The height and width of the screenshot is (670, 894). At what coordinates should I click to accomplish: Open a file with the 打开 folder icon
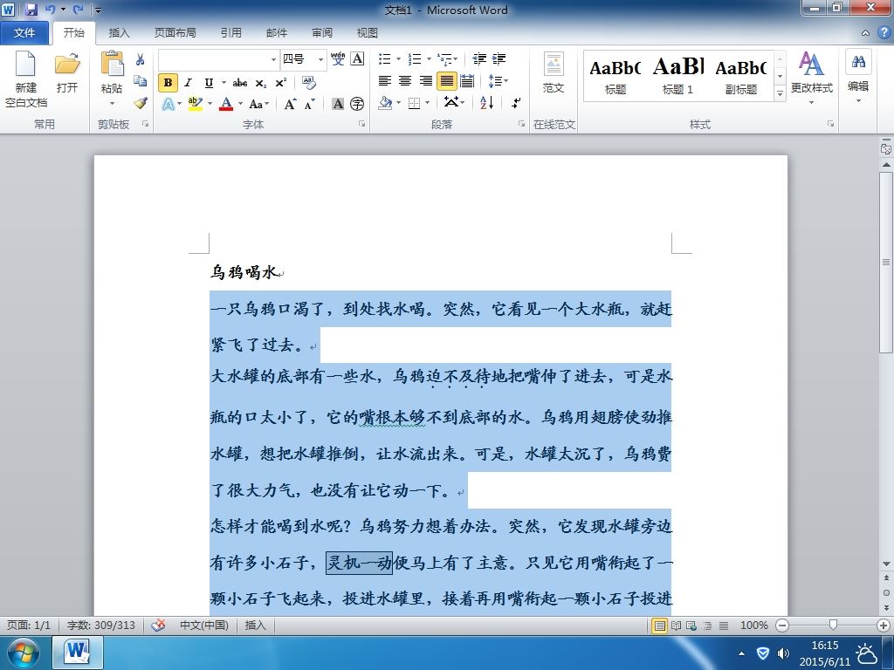tap(66, 64)
